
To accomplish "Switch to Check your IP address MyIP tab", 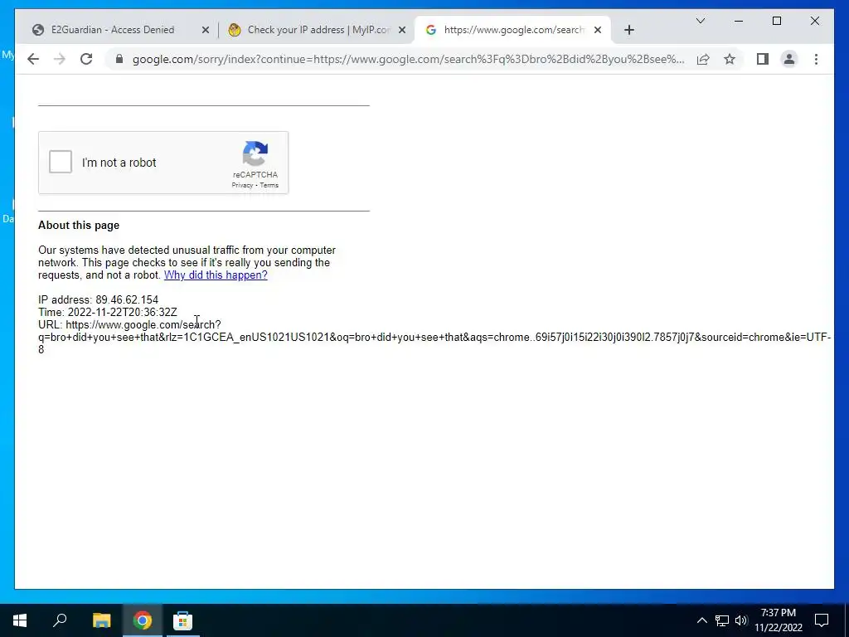I will click(318, 30).
